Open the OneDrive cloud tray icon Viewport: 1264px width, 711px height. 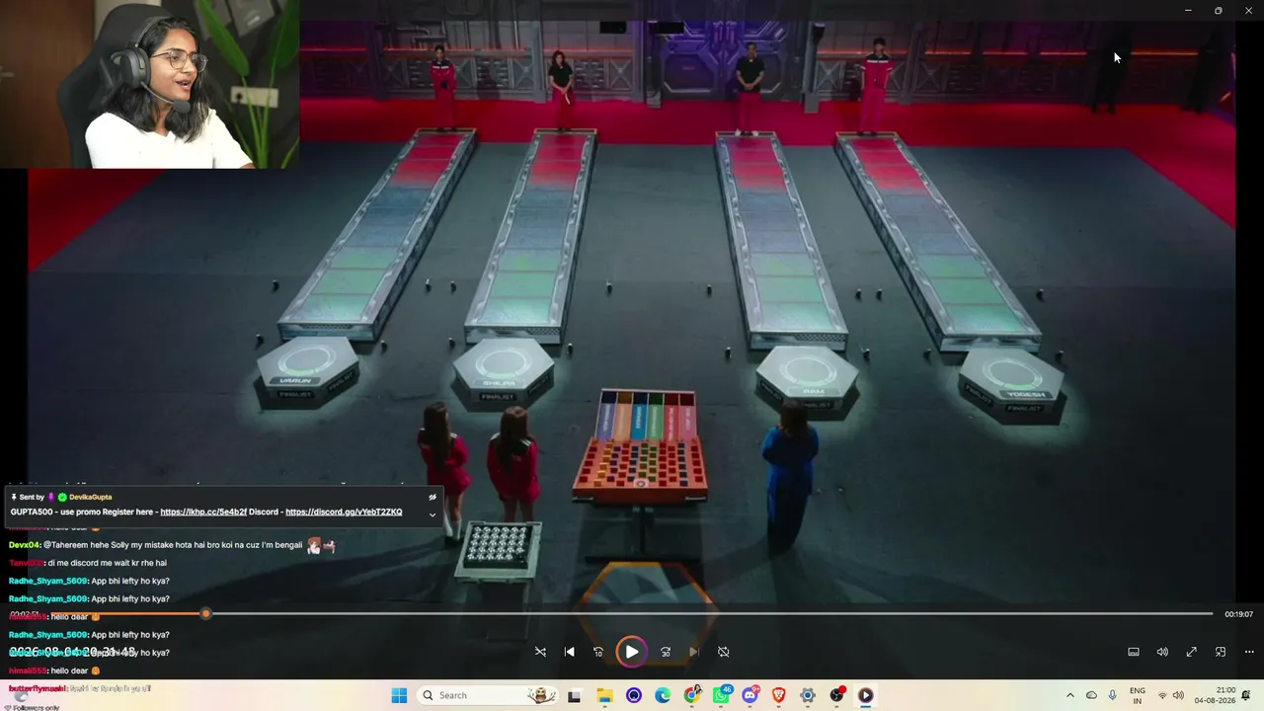(1091, 695)
